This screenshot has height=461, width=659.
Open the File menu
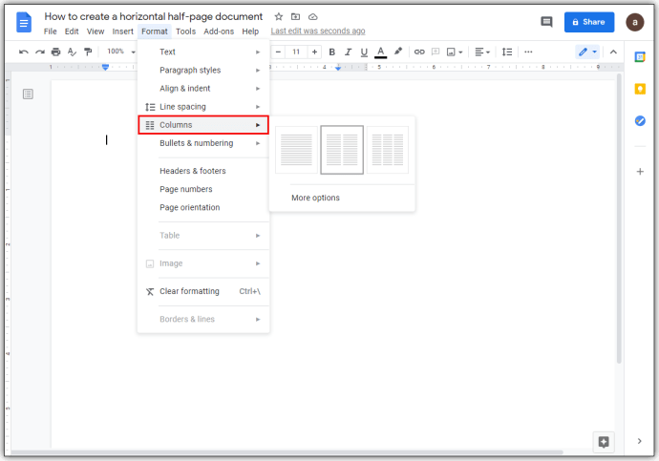pos(50,31)
